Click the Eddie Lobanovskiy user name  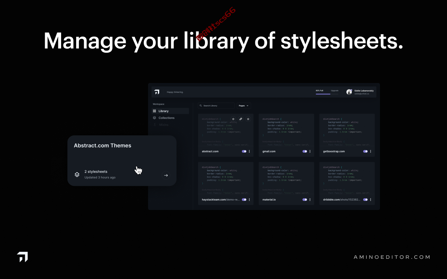tap(364, 91)
